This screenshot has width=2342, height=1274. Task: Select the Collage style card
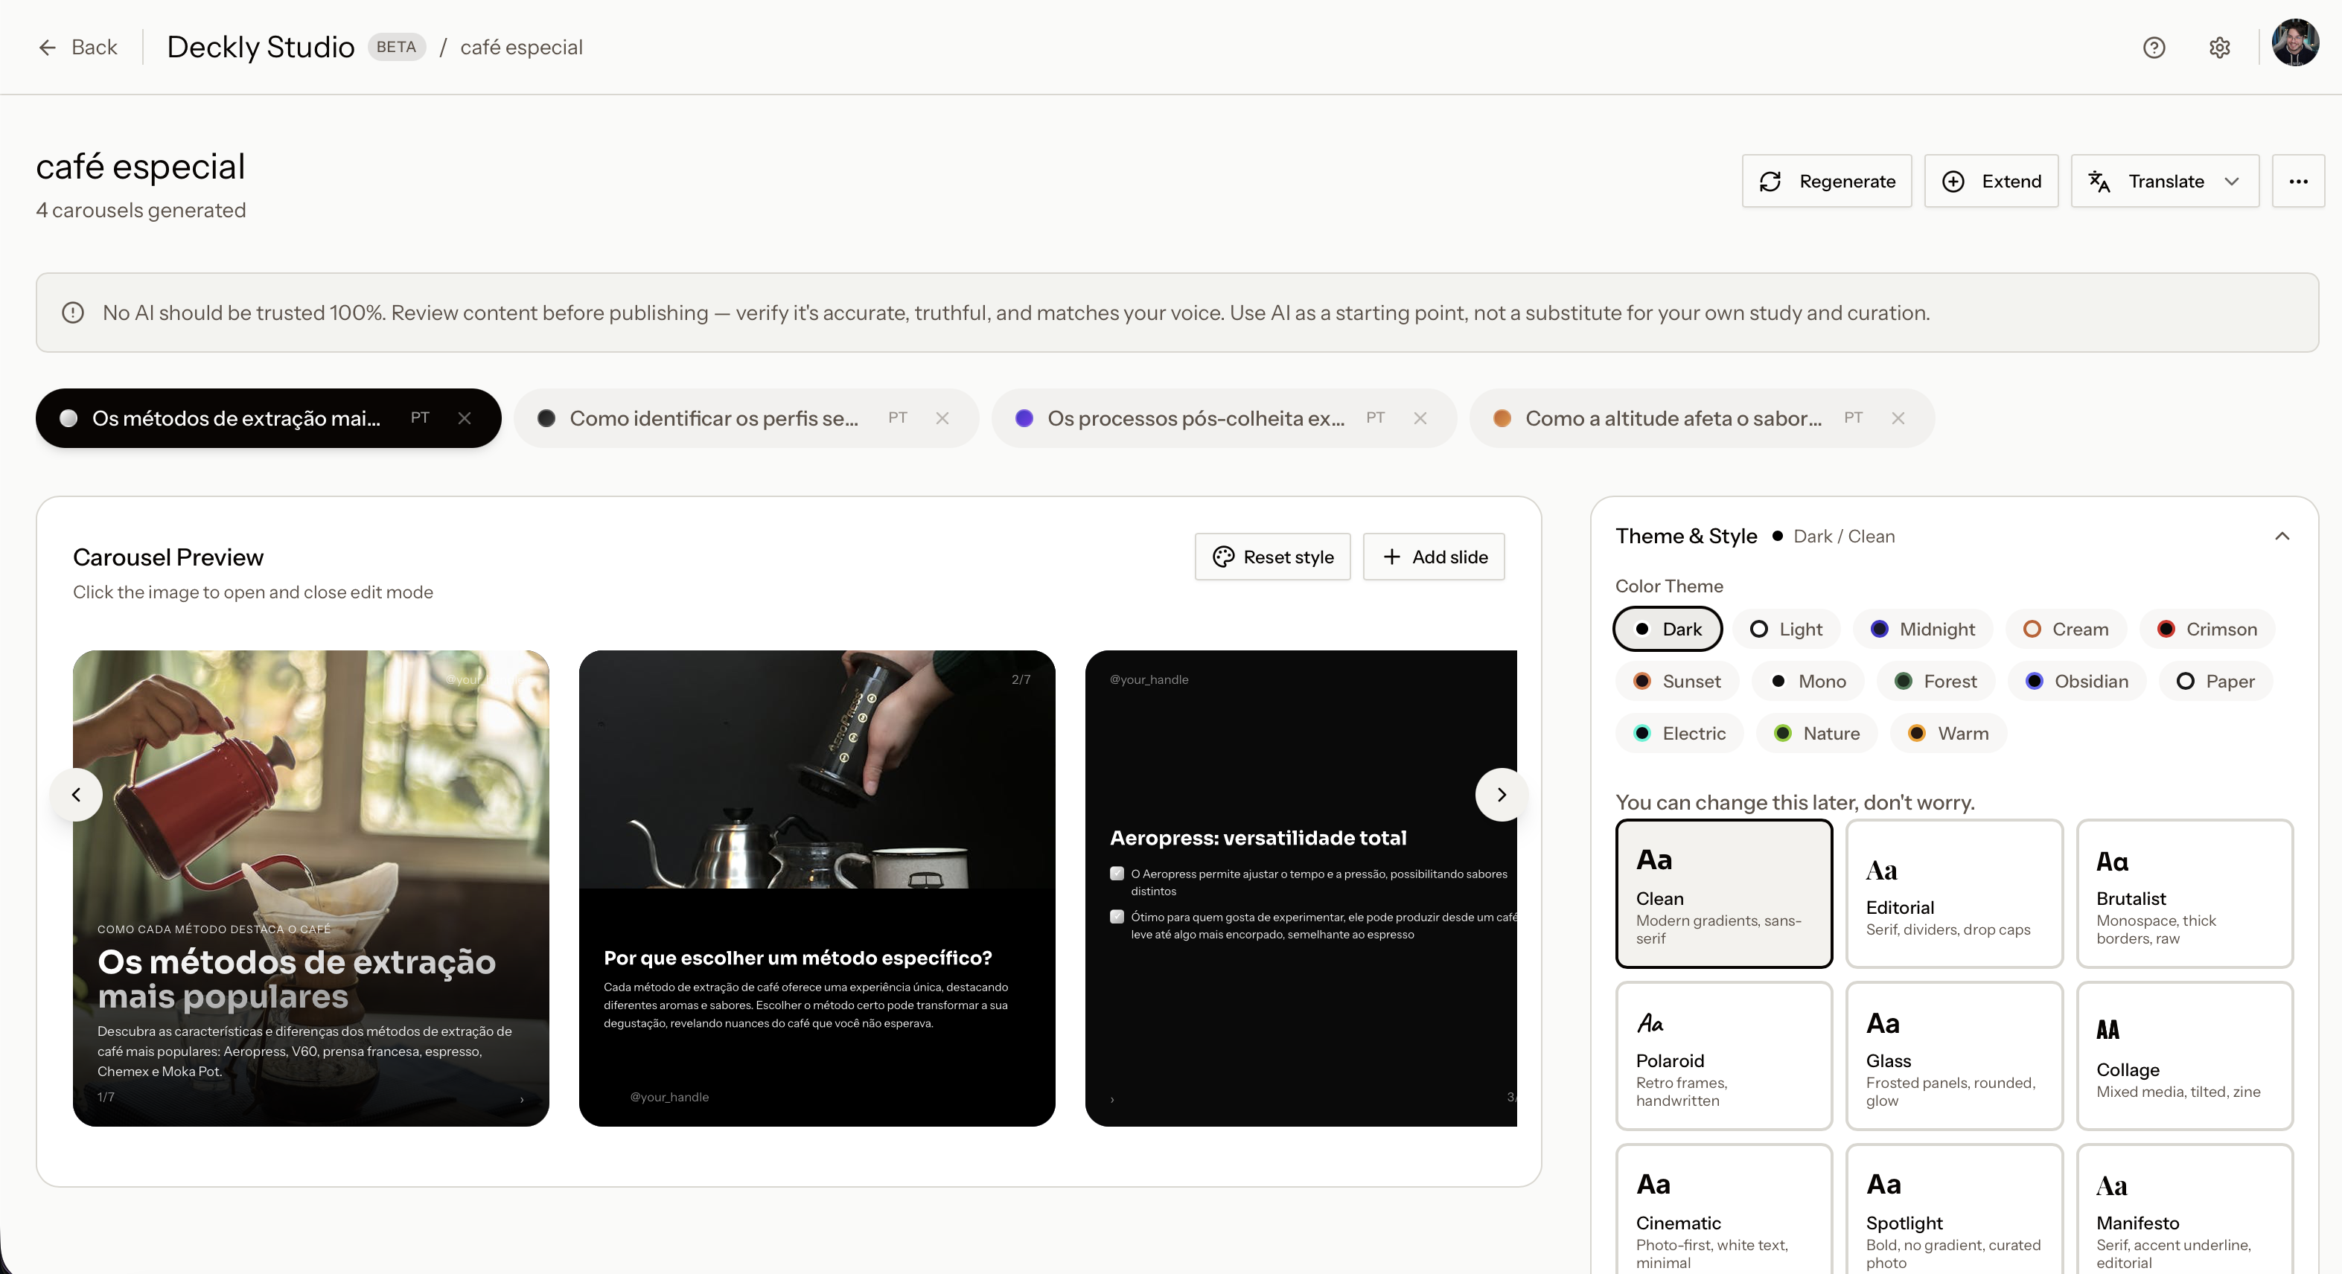2185,1056
